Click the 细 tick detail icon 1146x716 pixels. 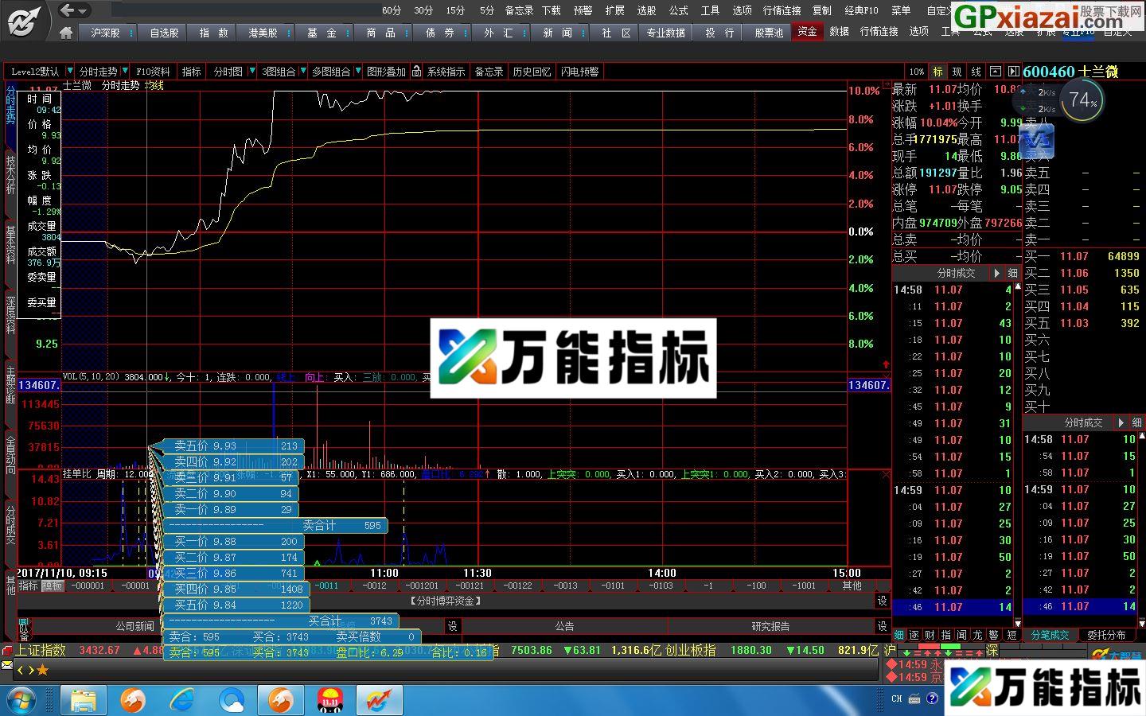tap(898, 635)
